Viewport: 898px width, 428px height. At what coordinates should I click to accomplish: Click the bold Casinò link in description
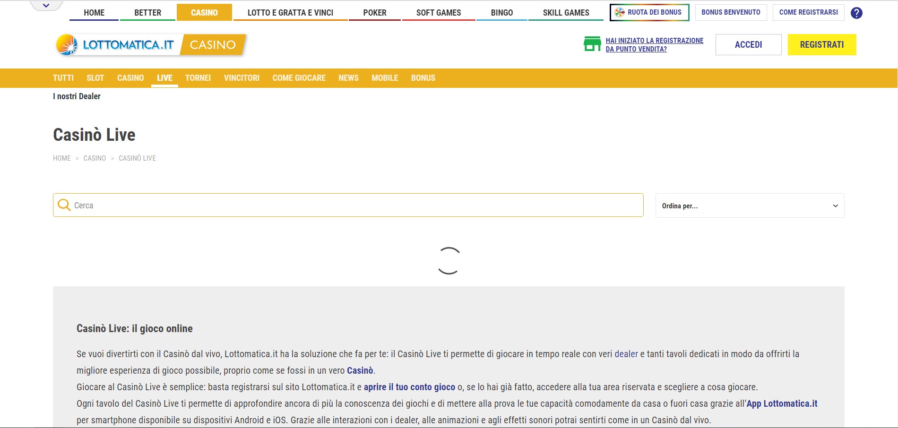click(360, 370)
